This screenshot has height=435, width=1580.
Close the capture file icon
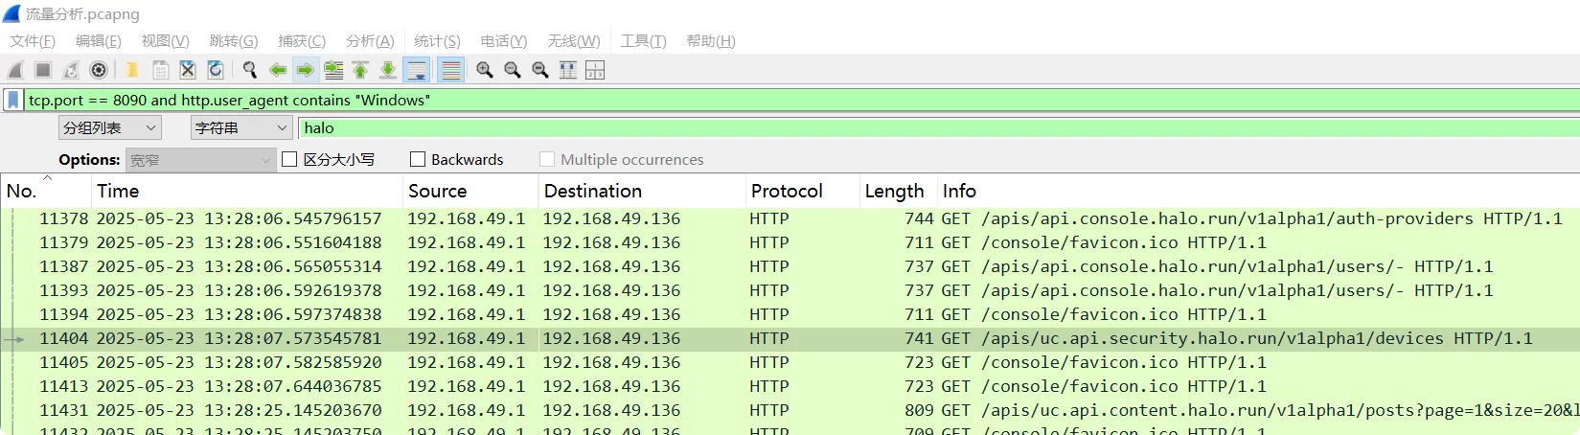point(188,70)
